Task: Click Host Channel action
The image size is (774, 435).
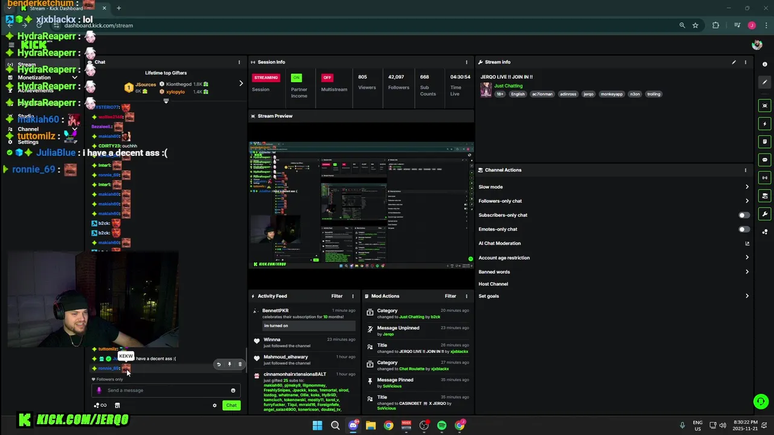Action: [x=493, y=284]
